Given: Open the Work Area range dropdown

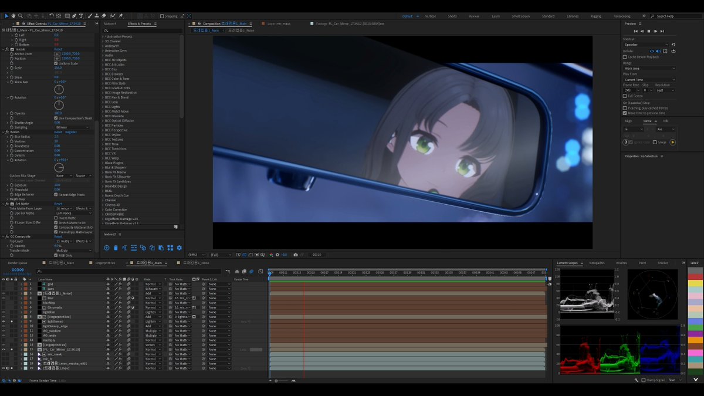Looking at the screenshot, I should [x=649, y=68].
